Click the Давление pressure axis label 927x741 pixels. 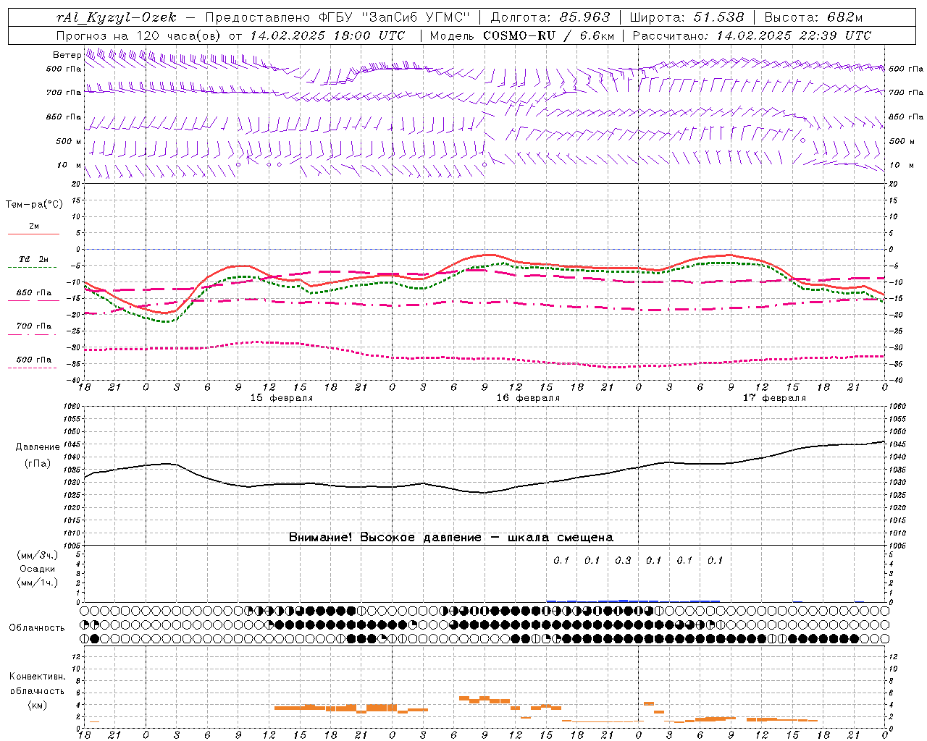point(38,447)
